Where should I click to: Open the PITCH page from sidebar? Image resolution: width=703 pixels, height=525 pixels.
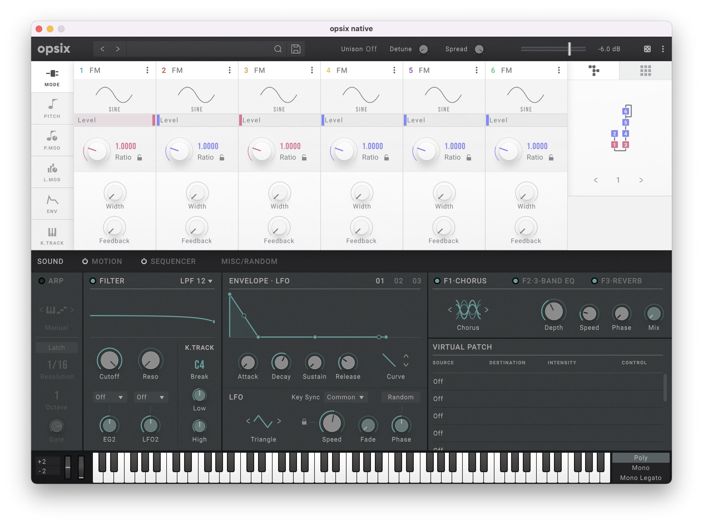coord(52,108)
